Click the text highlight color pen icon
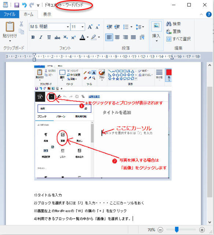The height and width of the screenshot is (235, 214). 94,37
